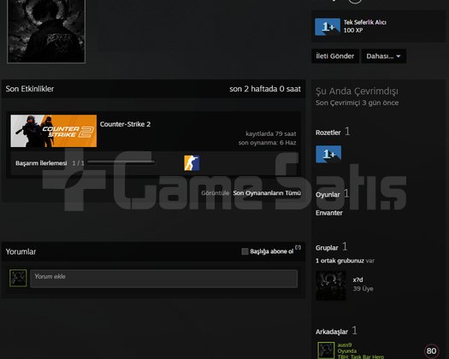The image size is (449, 359).
Task: Open the Oyunlar section
Action: pyautogui.click(x=328, y=195)
